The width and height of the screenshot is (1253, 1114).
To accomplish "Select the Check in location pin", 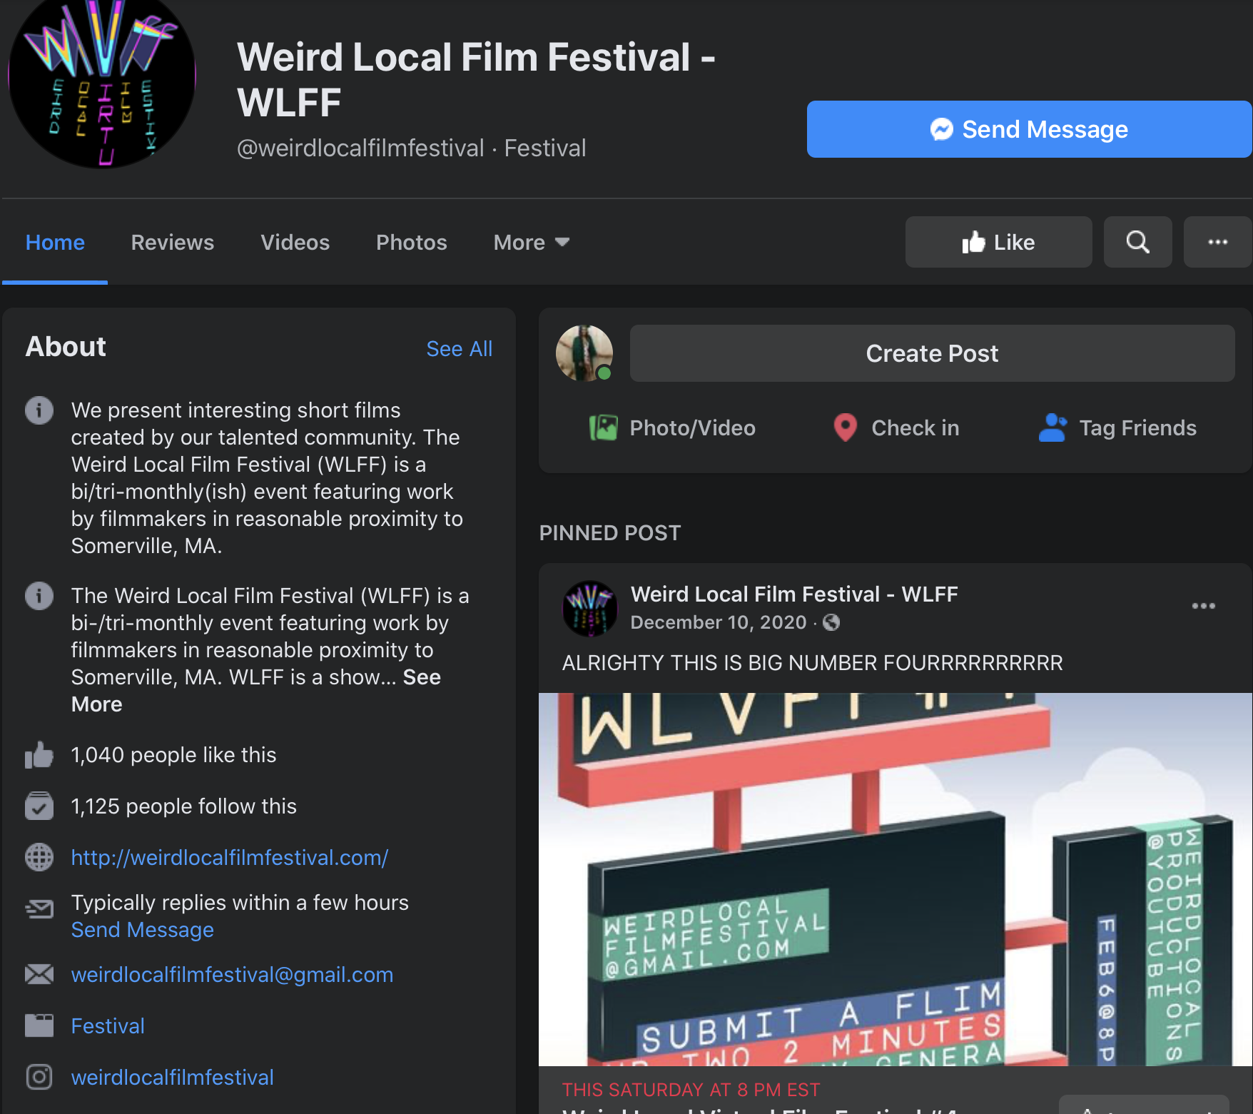I will point(845,427).
